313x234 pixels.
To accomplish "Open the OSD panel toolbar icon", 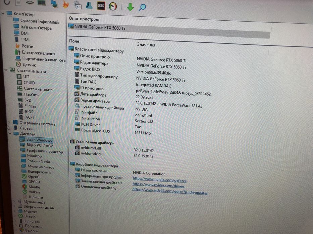I will click(101, 6).
